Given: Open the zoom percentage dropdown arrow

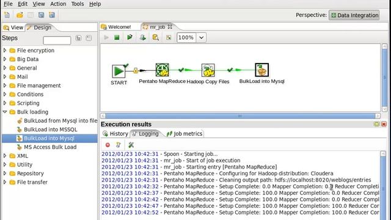Looking at the screenshot, I should click(x=201, y=38).
